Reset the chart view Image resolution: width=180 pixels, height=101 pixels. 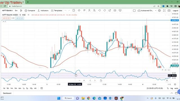(x=101, y=81)
